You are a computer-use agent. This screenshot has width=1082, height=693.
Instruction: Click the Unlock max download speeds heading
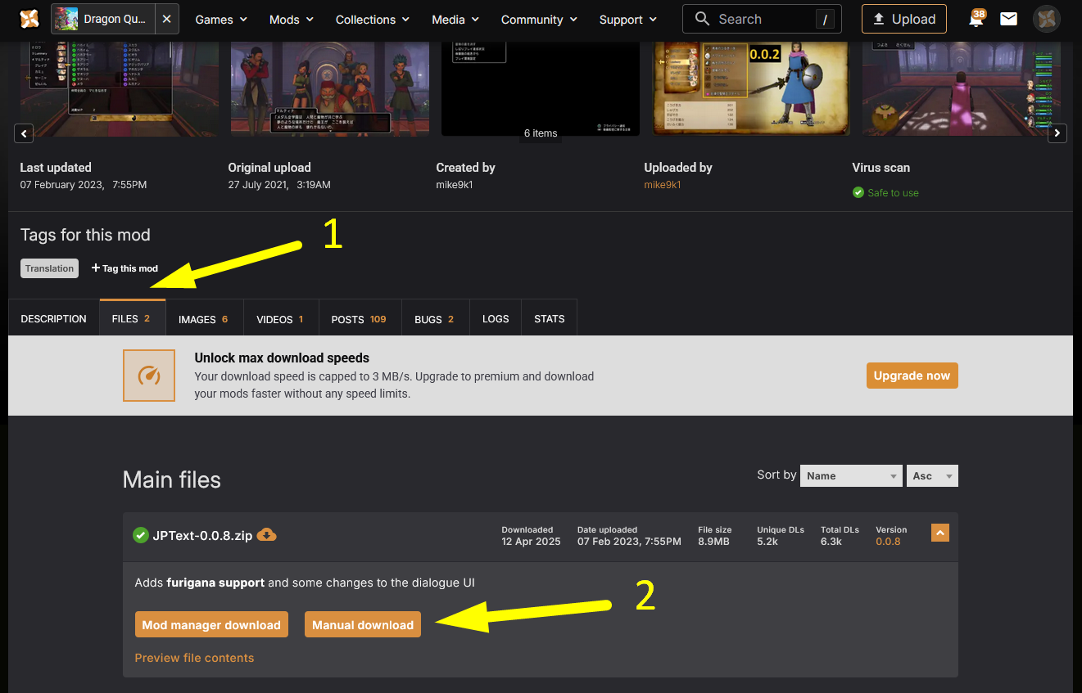click(282, 358)
